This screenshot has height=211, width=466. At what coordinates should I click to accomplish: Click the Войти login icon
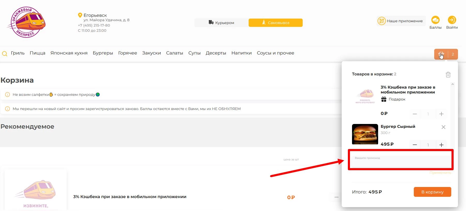click(452, 20)
